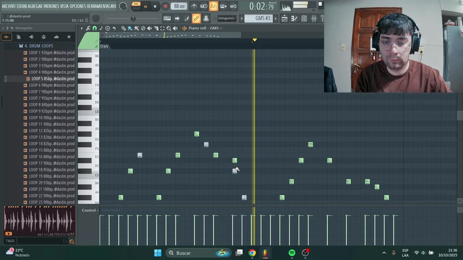Open EDITAR menu
The height and width of the screenshot is (260, 463).
point(22,6)
